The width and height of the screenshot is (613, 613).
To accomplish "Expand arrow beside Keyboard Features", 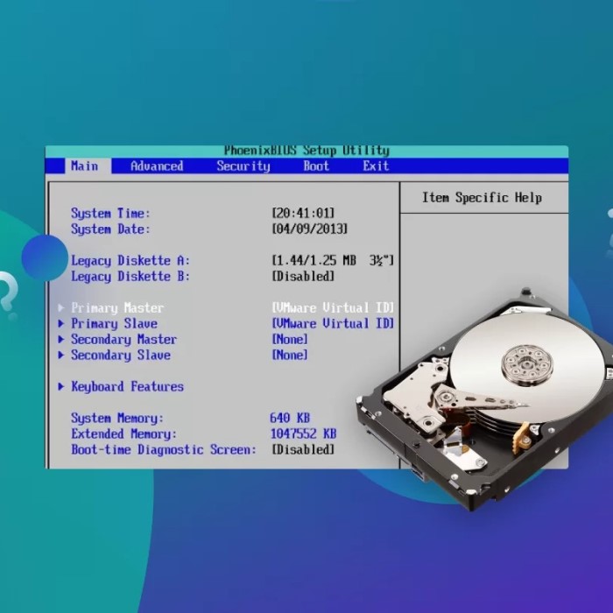I will tap(61, 387).
